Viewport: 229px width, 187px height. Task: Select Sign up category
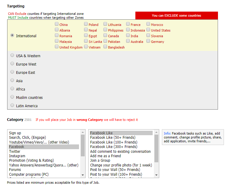point(44,133)
